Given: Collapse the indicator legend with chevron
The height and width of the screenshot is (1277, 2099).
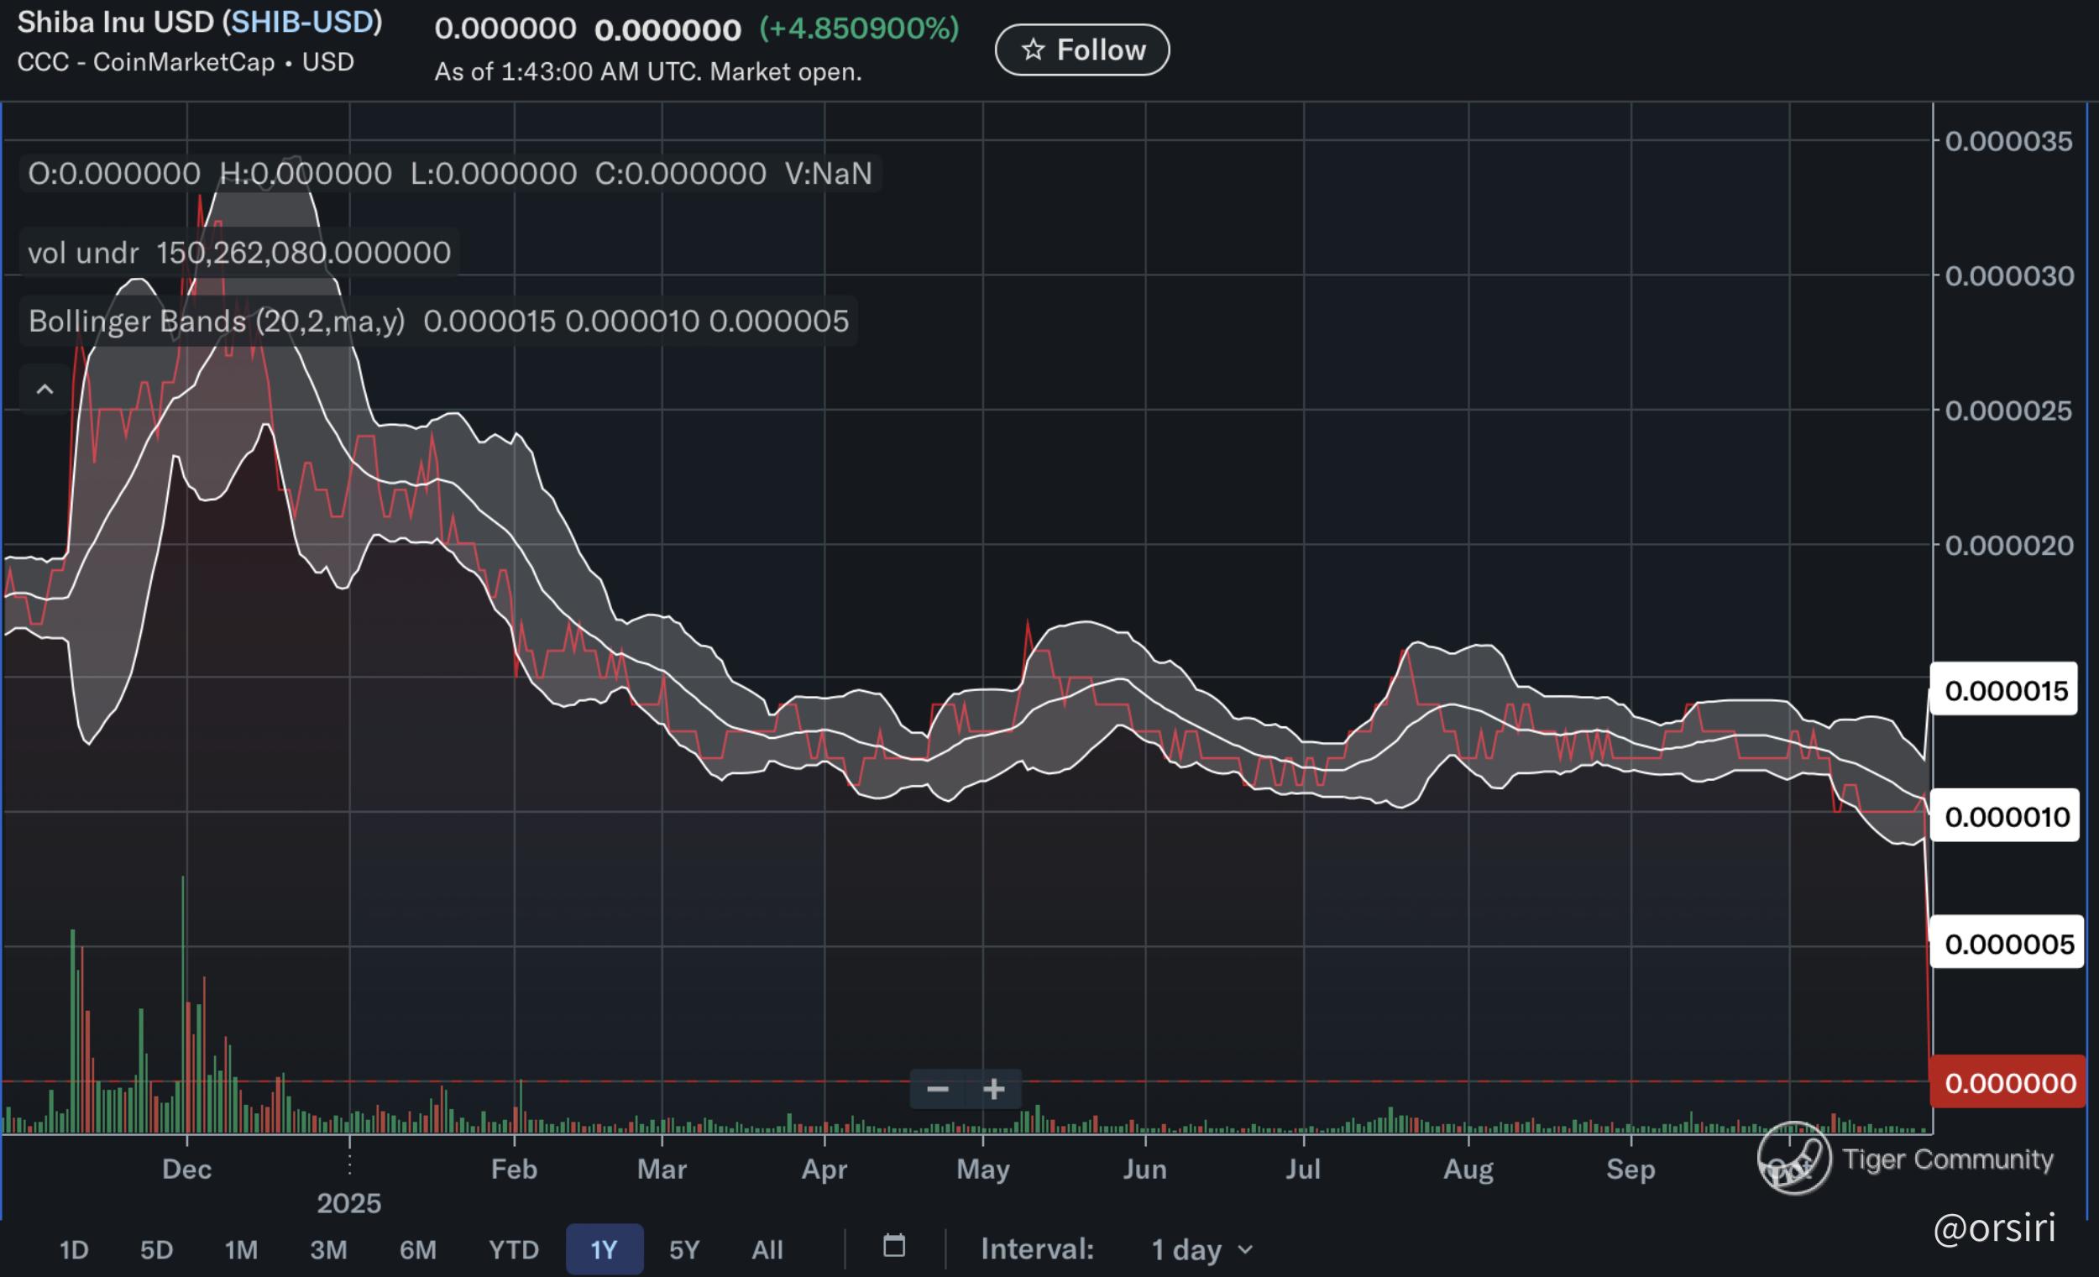Looking at the screenshot, I should point(44,390).
